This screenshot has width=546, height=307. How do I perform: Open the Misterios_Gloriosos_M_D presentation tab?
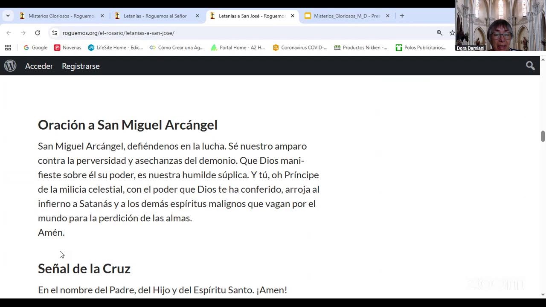coord(347,16)
